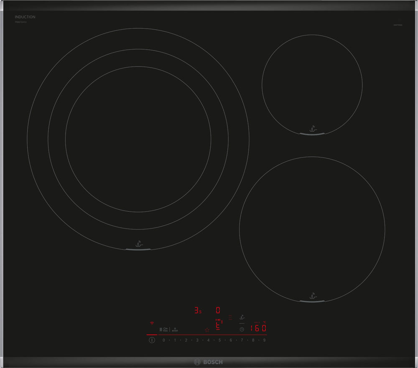Activate the Boost function icon

pos(175,329)
